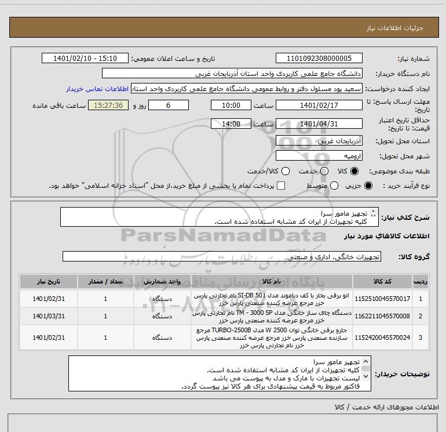Click the کد کالا column header

[x=382, y=282]
